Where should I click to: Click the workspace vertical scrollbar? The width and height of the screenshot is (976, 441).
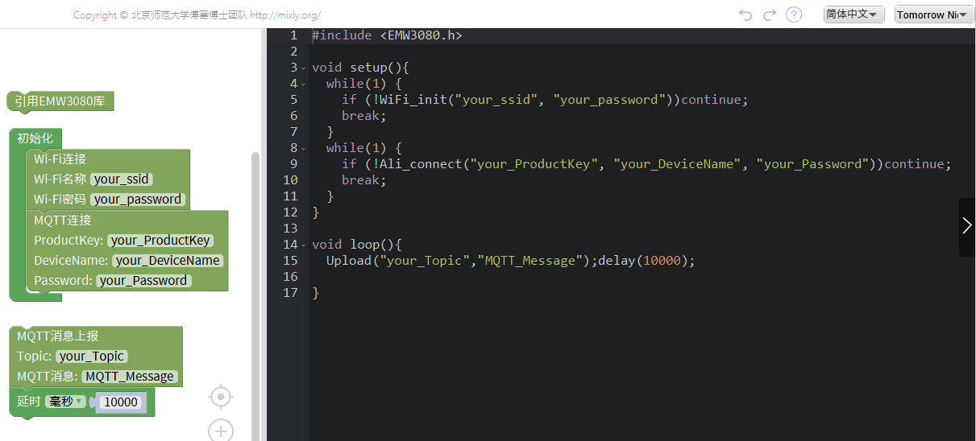(x=255, y=296)
